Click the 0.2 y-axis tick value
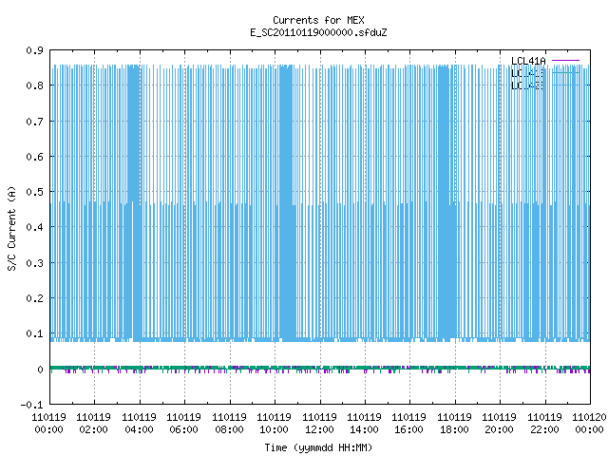Screen dimensions: 608x456 coord(34,298)
